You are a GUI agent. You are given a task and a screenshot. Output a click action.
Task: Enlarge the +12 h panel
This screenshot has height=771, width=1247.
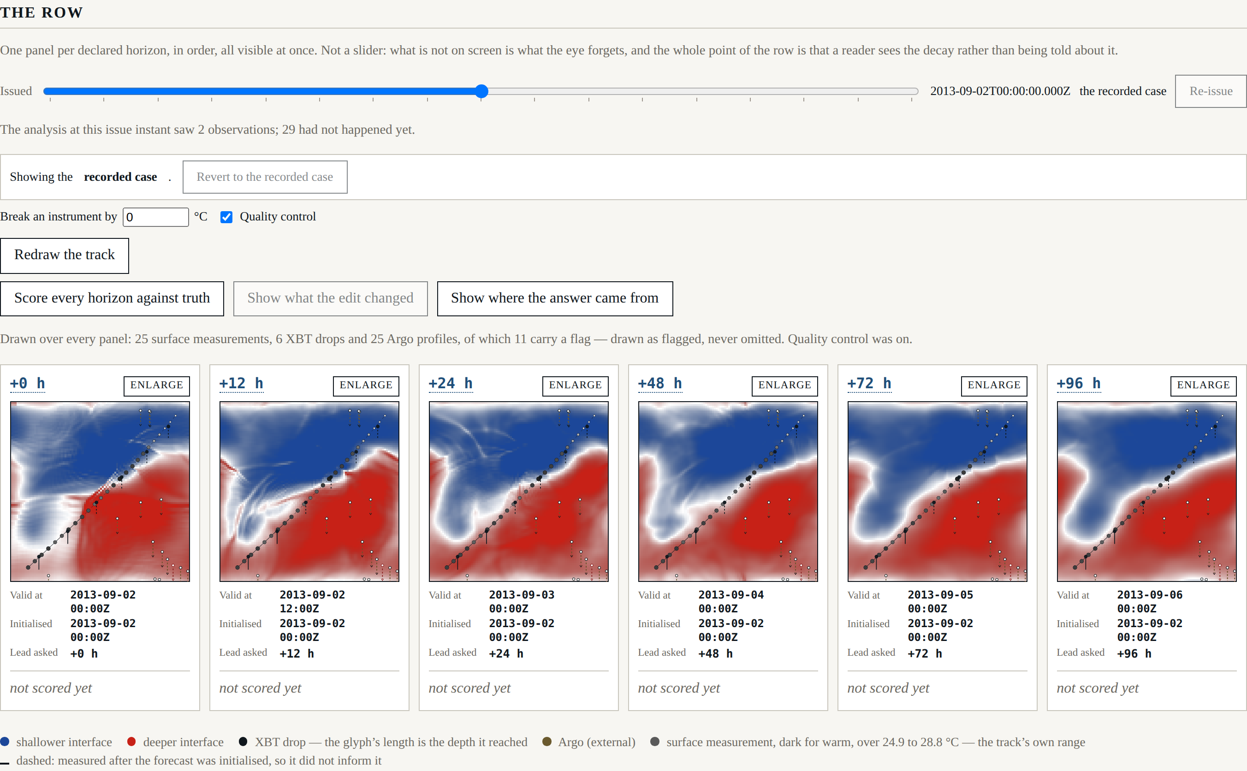click(366, 385)
